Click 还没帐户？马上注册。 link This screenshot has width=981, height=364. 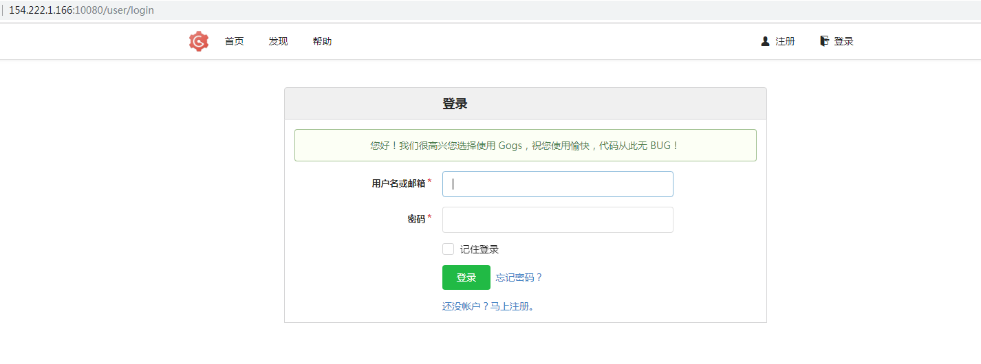[488, 306]
